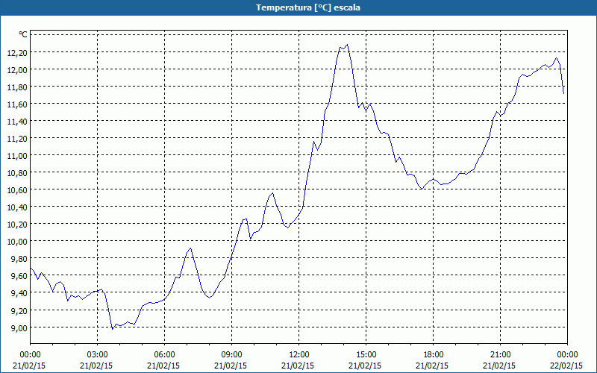Select the 11,00 y-axis value
The width and height of the screenshot is (597, 373).
(x=17, y=155)
